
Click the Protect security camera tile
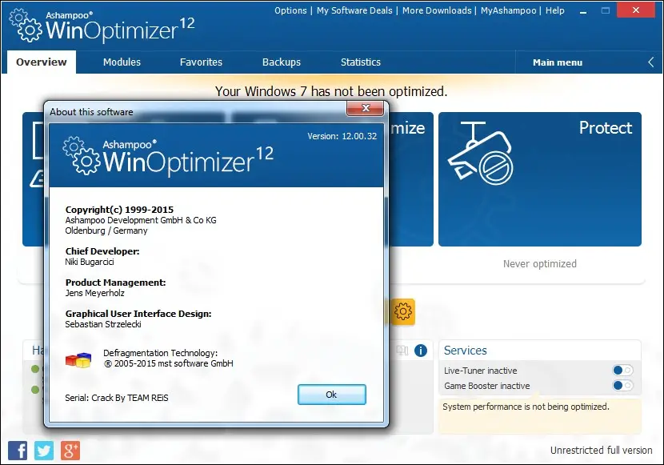[x=540, y=178]
